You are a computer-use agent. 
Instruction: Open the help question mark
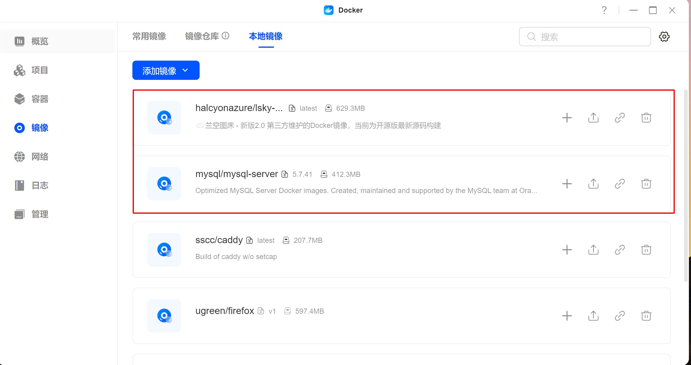(x=604, y=10)
